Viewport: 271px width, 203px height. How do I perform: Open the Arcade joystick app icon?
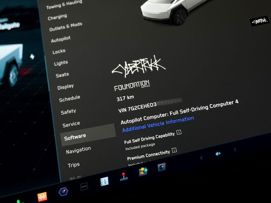[124, 177]
